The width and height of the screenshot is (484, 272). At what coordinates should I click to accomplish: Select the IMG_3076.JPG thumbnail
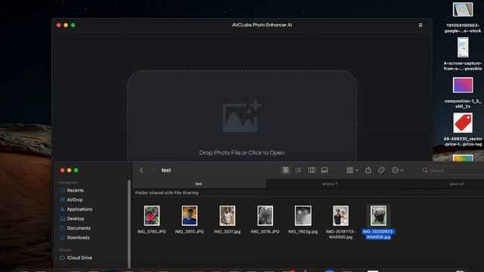coord(265,215)
